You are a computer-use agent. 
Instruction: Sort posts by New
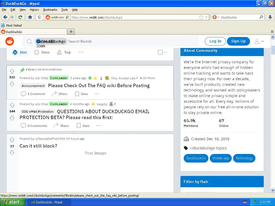pos(42,52)
